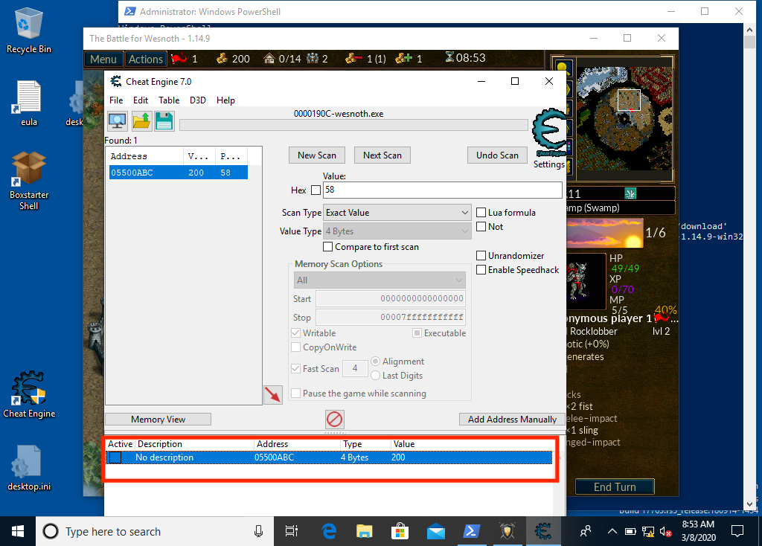Enable the Not checkbox
This screenshot has width=762, height=546.
click(x=481, y=226)
